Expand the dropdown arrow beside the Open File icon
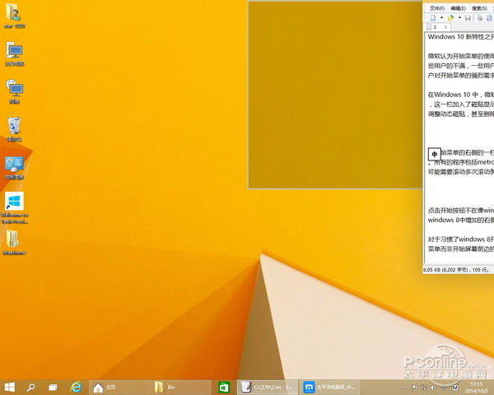This screenshot has width=494, height=395. (x=459, y=17)
